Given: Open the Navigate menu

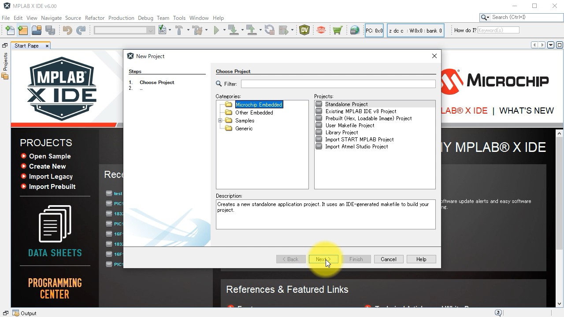Looking at the screenshot, I should point(51,18).
